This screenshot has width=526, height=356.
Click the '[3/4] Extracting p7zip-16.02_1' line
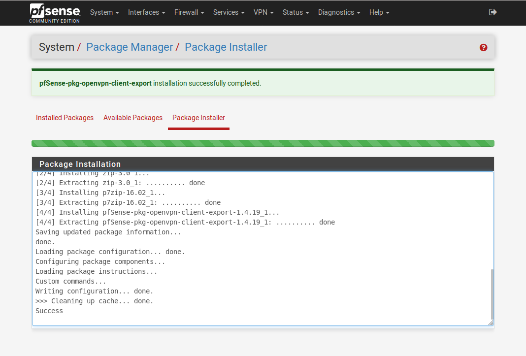click(x=128, y=203)
